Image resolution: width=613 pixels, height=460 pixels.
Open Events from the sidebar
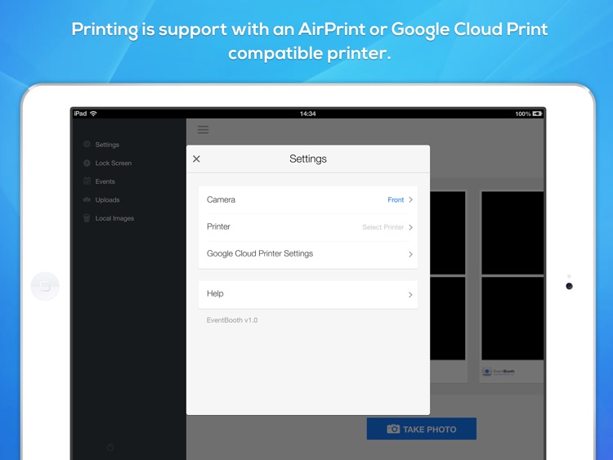(x=105, y=181)
